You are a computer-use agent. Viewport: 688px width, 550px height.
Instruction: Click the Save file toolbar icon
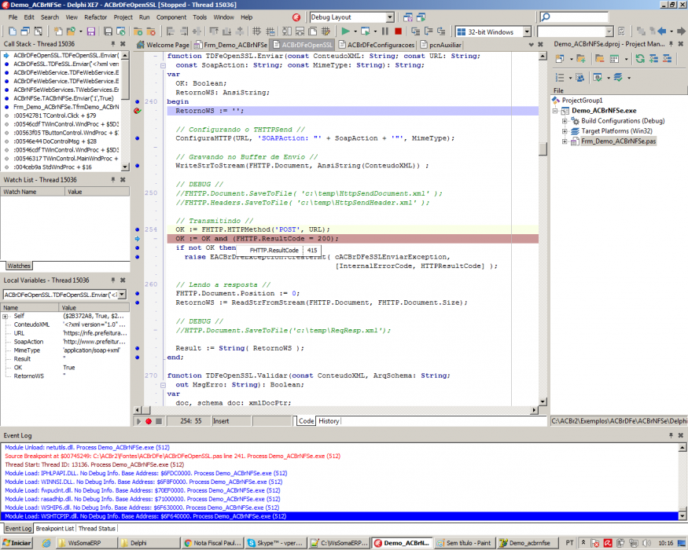click(91, 31)
